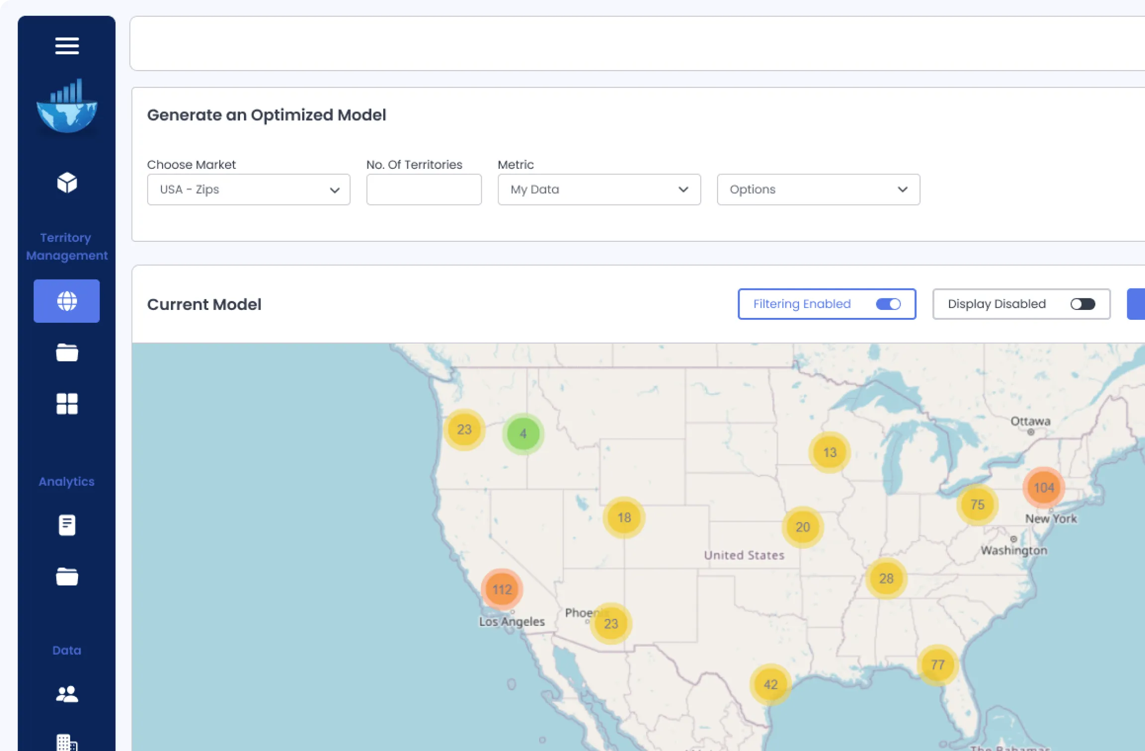Select the grid dashboard icon in sidebar

coord(66,403)
